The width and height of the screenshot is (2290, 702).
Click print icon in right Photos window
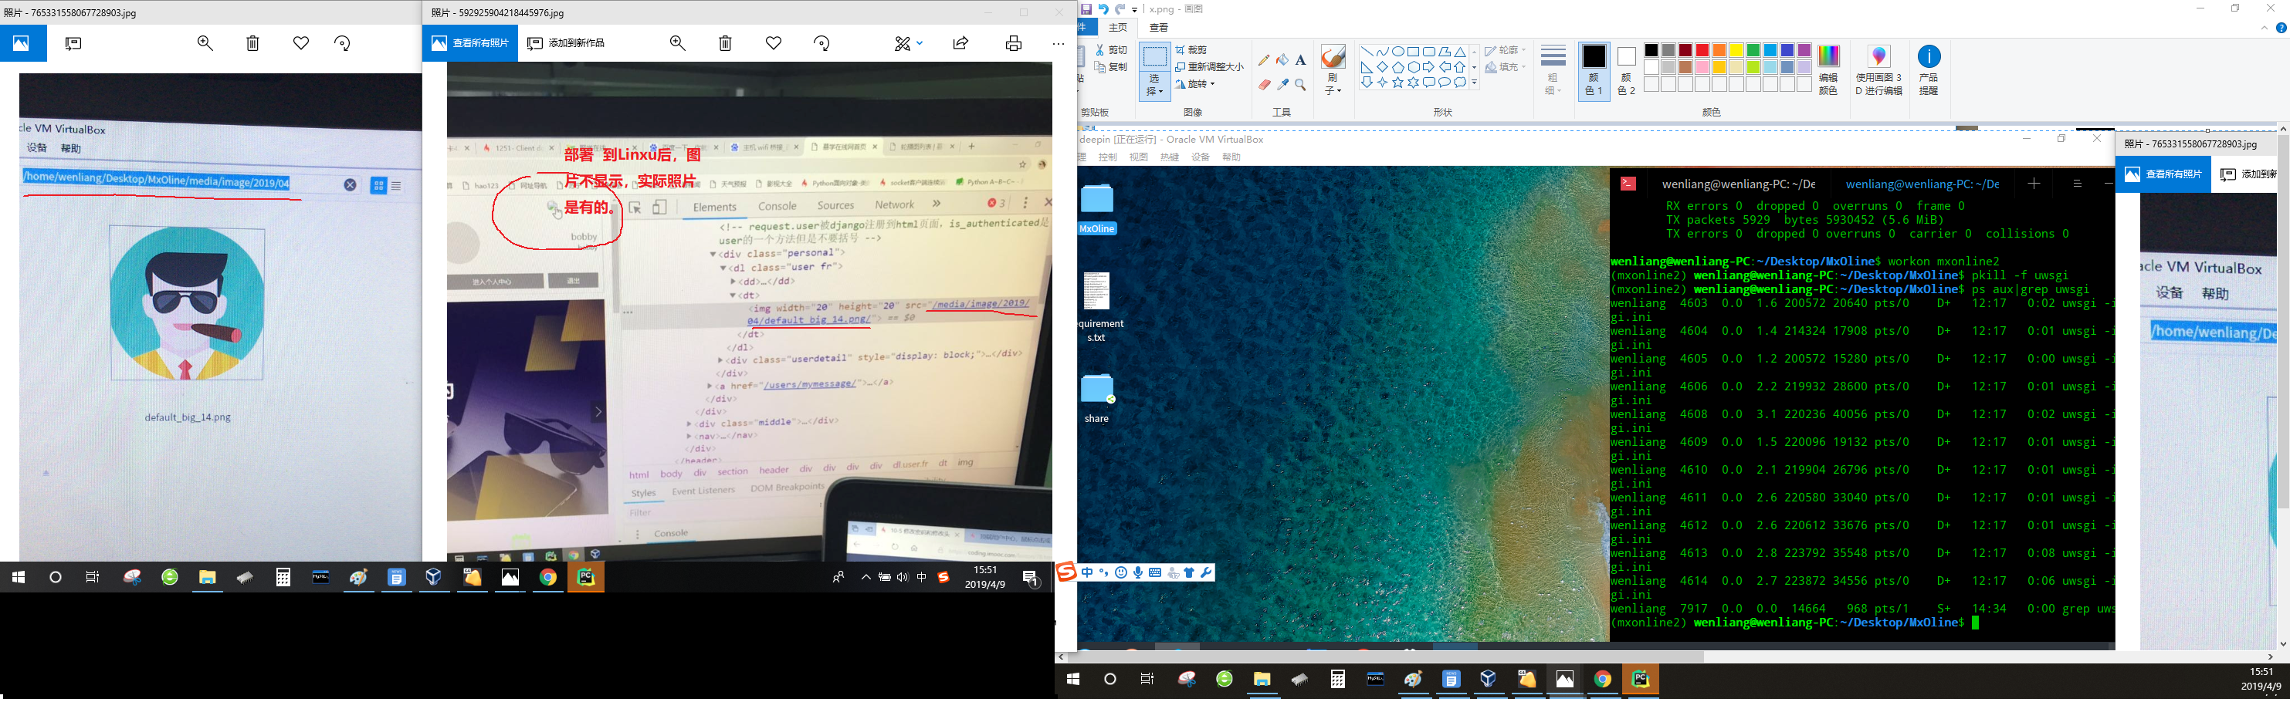(1014, 42)
